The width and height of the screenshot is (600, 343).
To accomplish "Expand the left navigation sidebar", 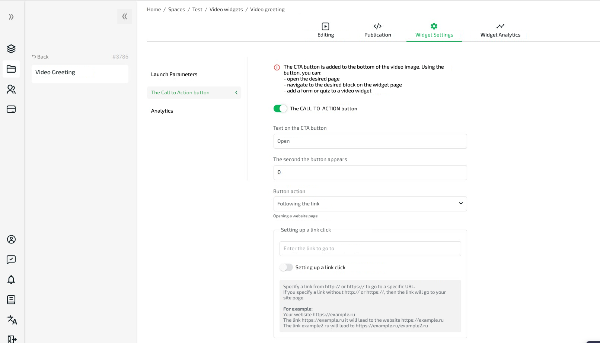I will point(11,17).
